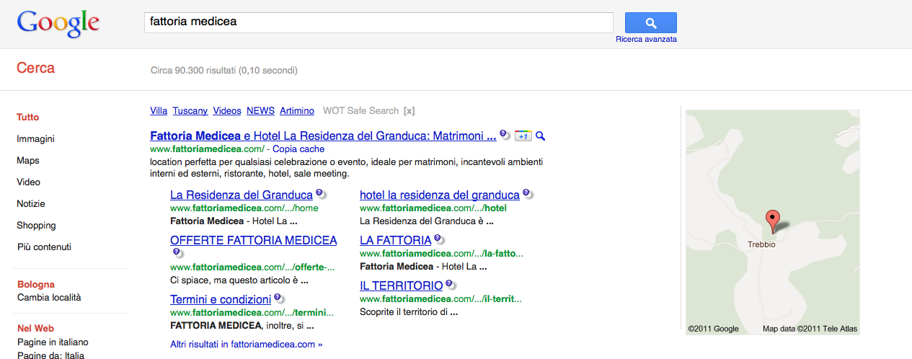Open instant preview magnifier icon of first result

[x=541, y=136]
